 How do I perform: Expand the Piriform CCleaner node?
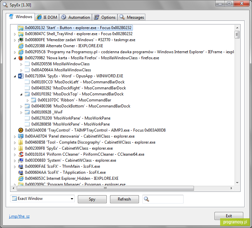coord(15,155)
